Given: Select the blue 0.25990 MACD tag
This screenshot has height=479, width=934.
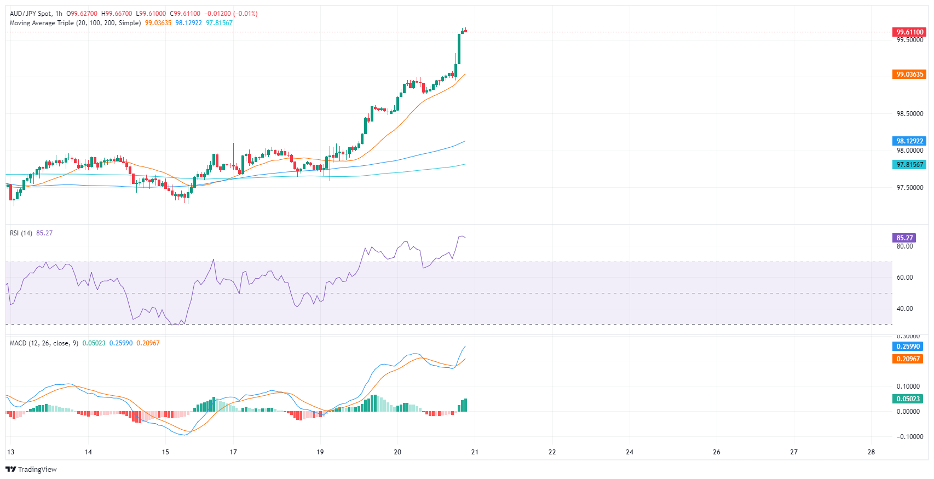Looking at the screenshot, I should point(908,347).
